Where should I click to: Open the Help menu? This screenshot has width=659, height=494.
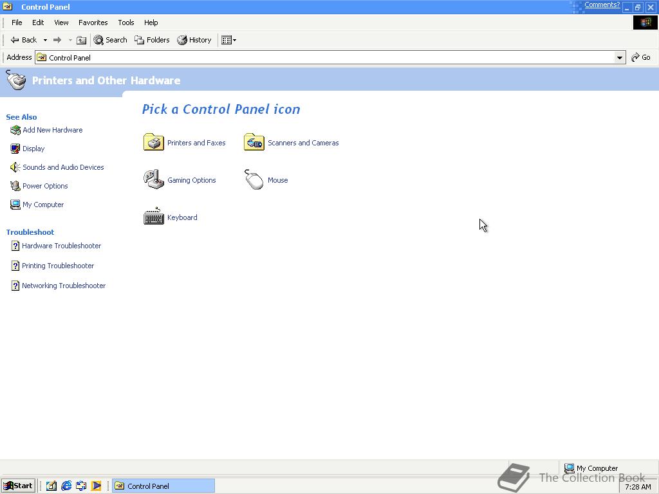151,23
